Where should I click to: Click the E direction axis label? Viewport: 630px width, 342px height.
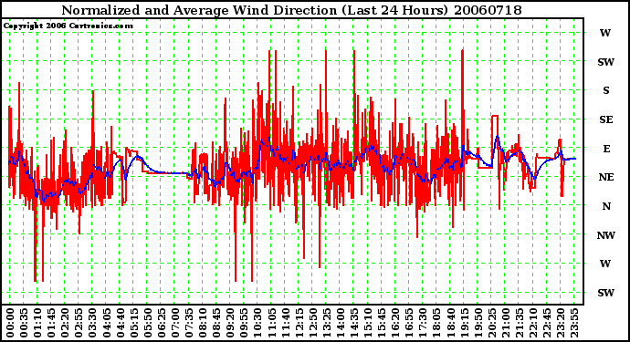tap(606, 149)
